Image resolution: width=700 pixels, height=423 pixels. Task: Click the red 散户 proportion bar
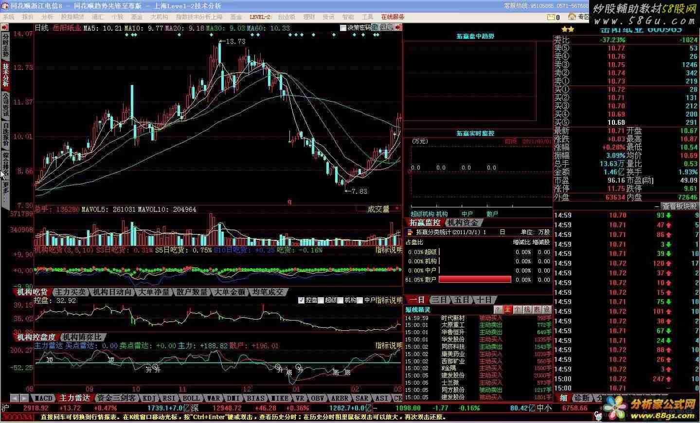tap(475, 279)
